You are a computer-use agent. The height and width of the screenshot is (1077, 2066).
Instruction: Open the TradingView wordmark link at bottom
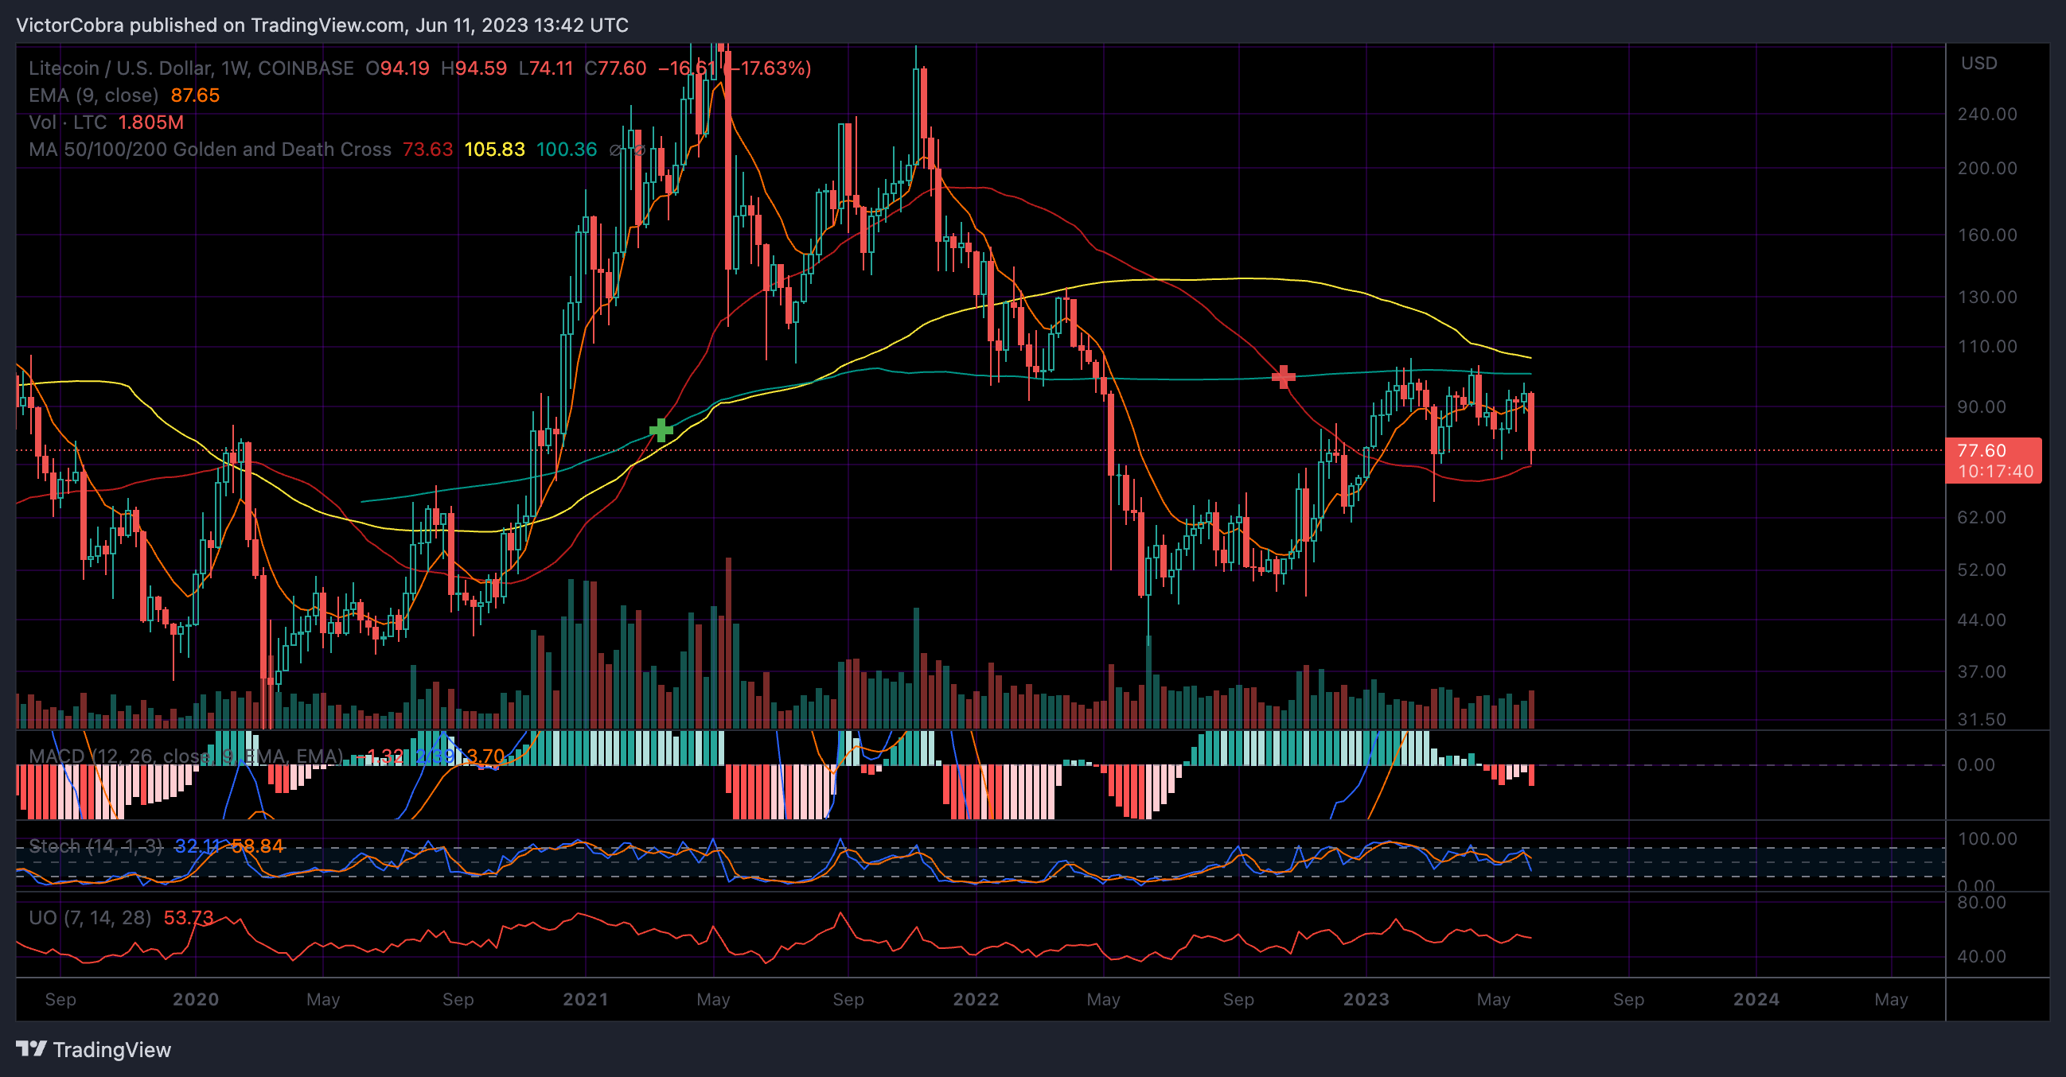pyautogui.click(x=111, y=1050)
